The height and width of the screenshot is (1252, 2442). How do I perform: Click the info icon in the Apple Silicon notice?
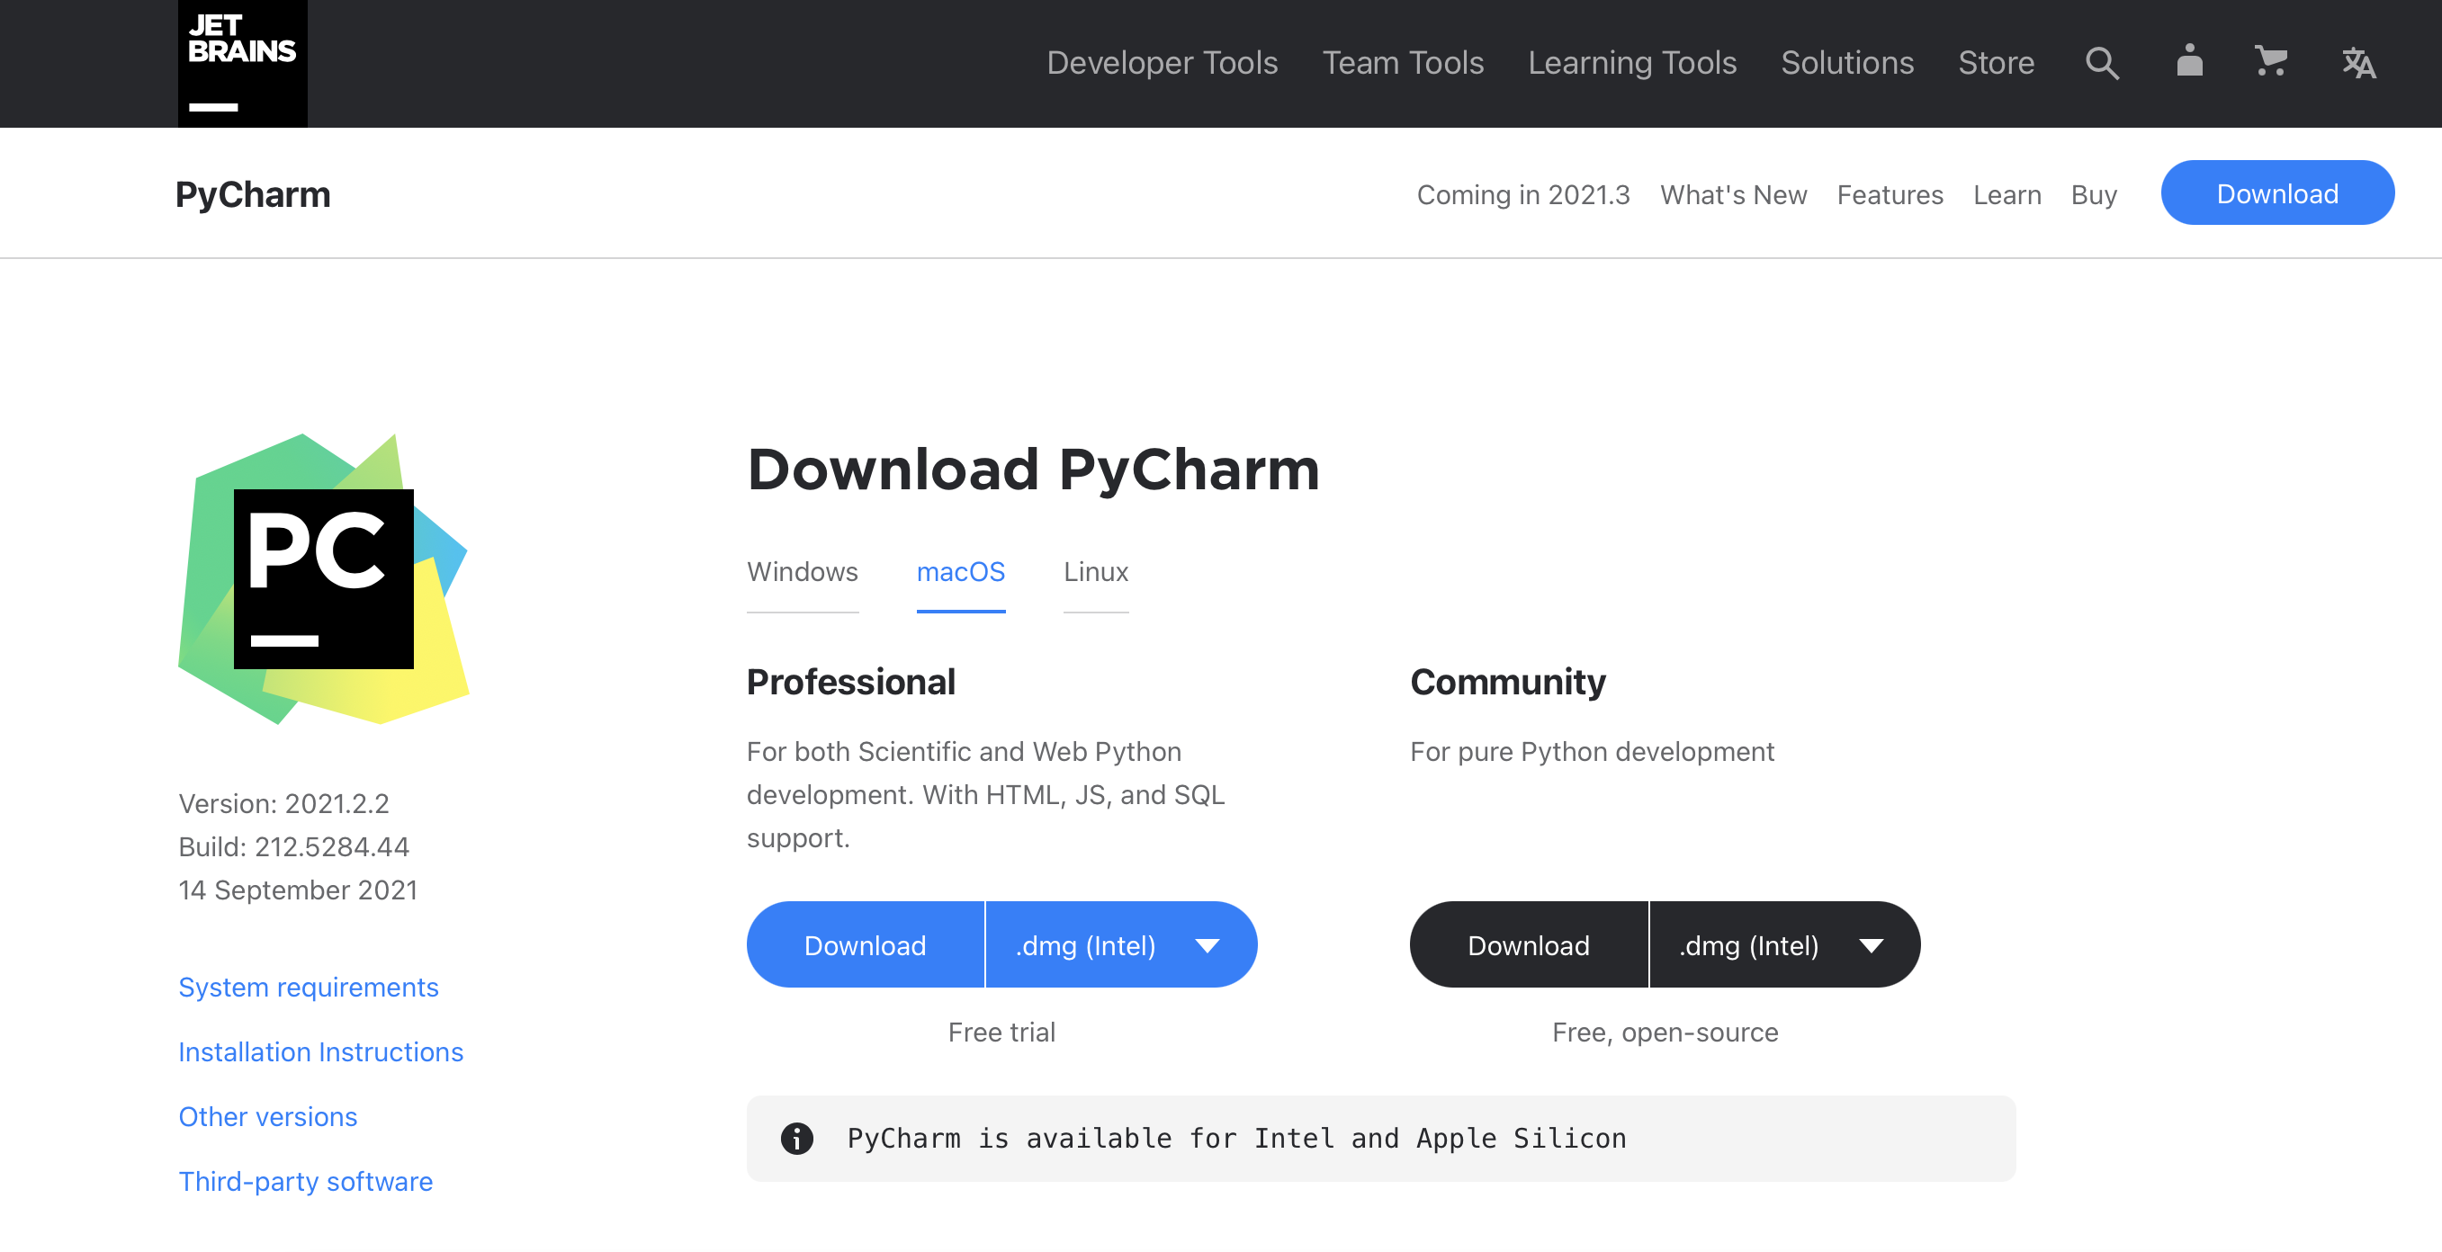coord(796,1139)
